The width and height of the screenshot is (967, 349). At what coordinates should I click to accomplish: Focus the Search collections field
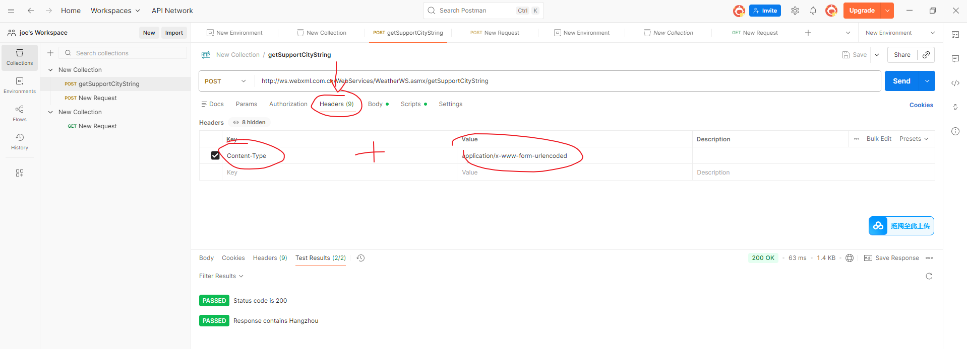click(123, 53)
